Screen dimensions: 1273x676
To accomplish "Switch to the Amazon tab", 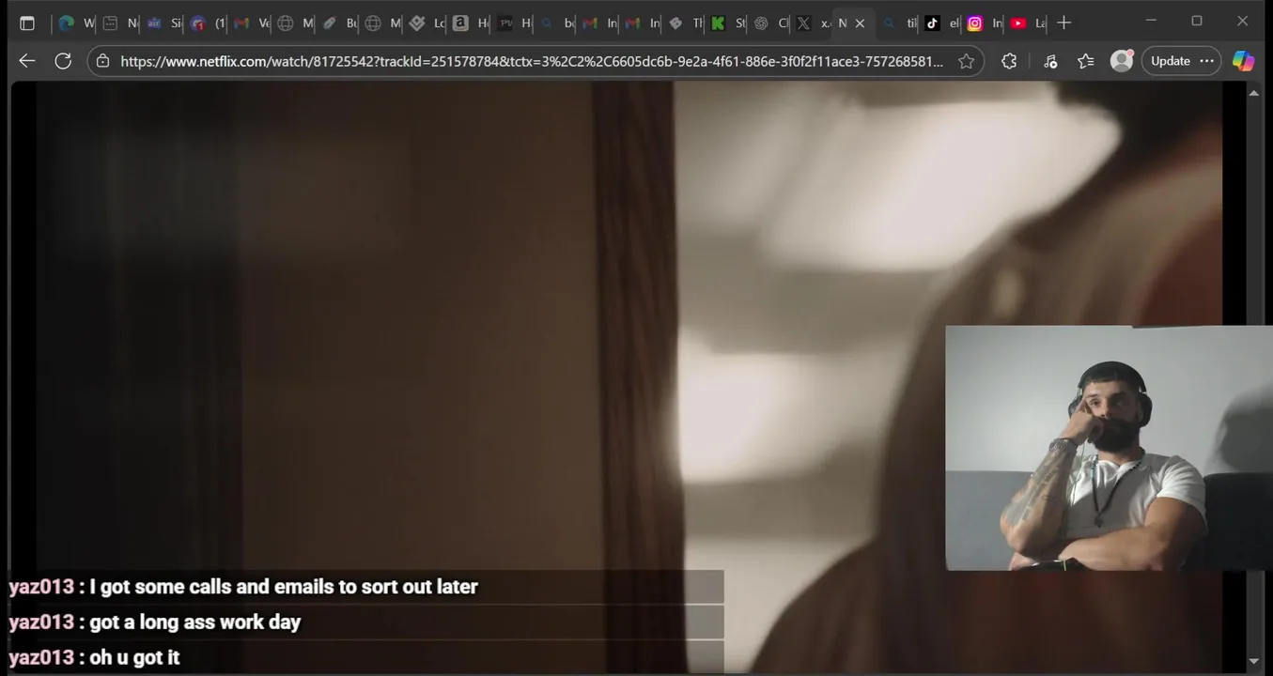I will click(470, 23).
